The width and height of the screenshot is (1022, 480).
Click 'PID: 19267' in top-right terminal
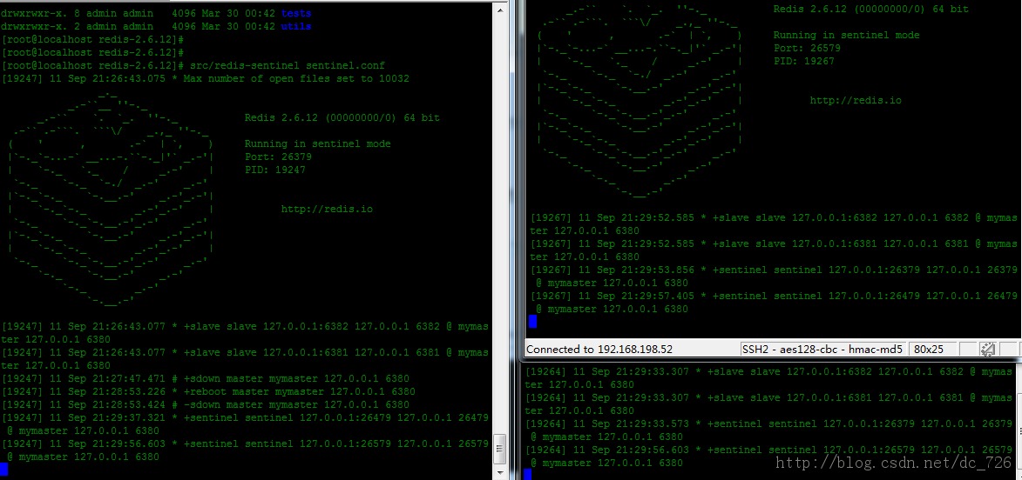pos(803,61)
